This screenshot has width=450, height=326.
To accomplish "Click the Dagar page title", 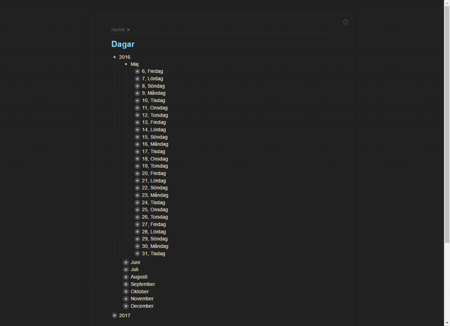I will 123,44.
